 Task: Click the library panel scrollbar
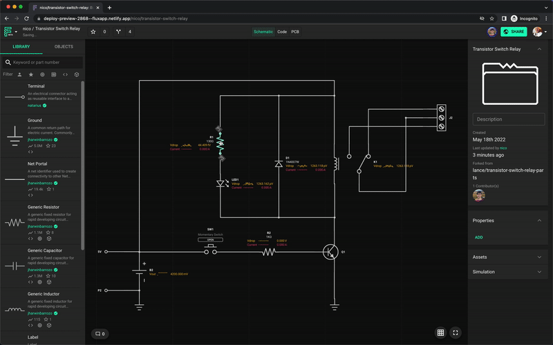coord(82,166)
